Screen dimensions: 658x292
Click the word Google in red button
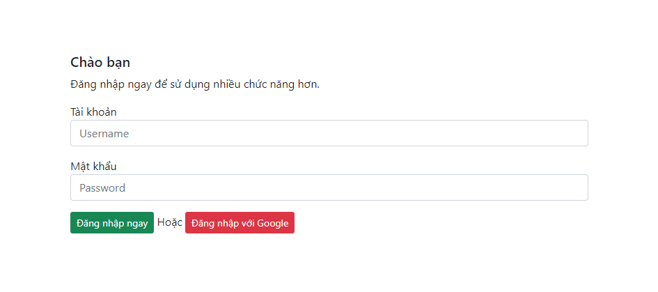[272, 223]
